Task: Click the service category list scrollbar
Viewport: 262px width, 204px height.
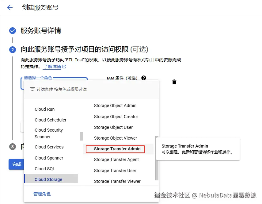Action: point(81,136)
